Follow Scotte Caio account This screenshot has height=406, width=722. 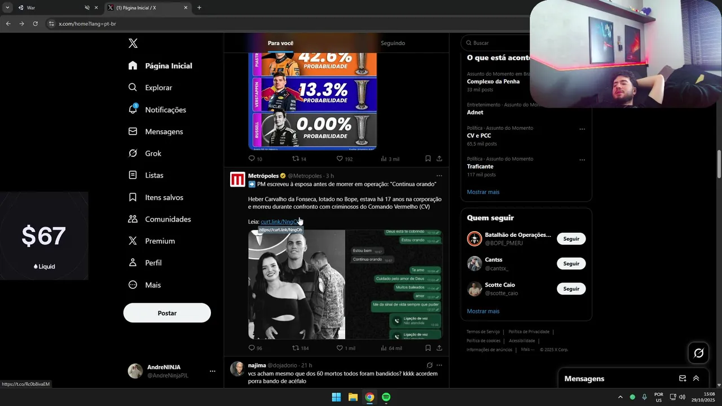[571, 289]
